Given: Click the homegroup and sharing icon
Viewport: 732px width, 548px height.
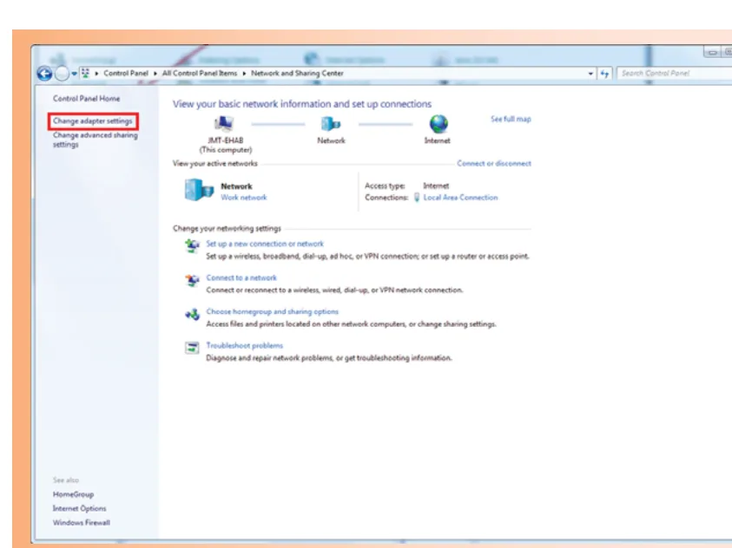Looking at the screenshot, I should [192, 315].
